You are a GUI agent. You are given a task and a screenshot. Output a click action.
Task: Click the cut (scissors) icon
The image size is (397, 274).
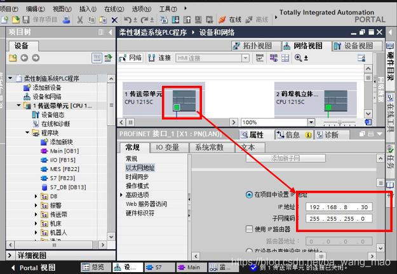[80, 20]
